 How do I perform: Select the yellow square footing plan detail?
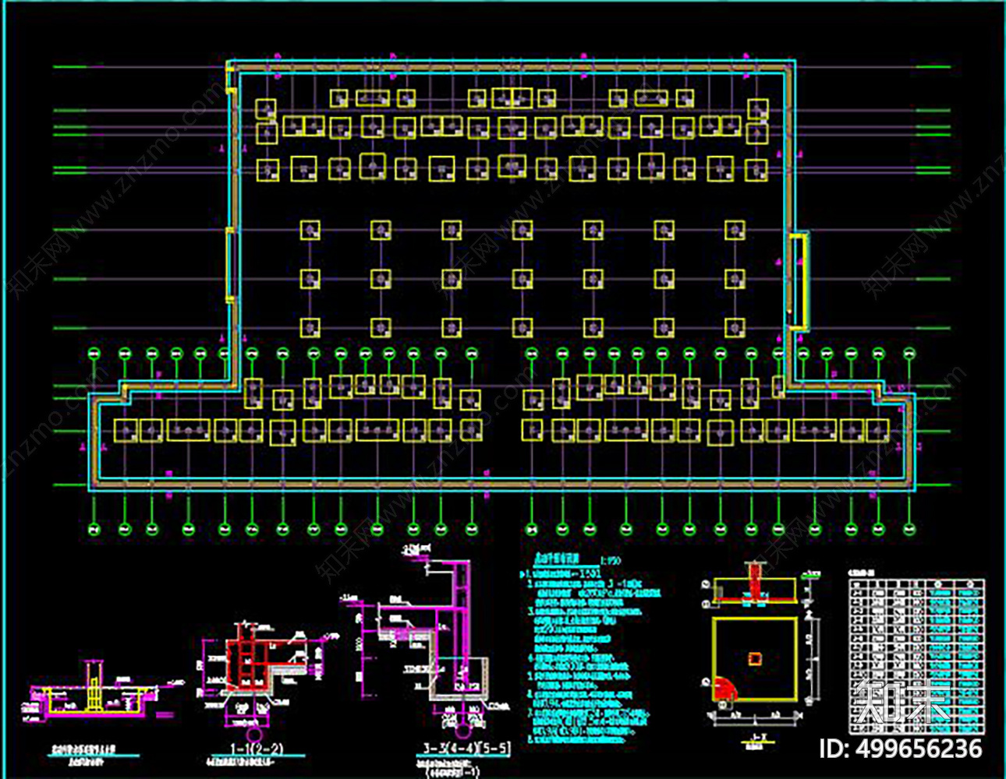click(x=755, y=659)
